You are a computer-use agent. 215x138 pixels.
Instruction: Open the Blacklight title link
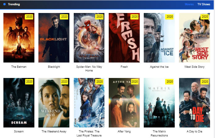click(x=54, y=67)
